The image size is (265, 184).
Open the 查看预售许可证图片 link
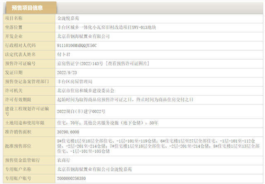[x=128, y=63]
